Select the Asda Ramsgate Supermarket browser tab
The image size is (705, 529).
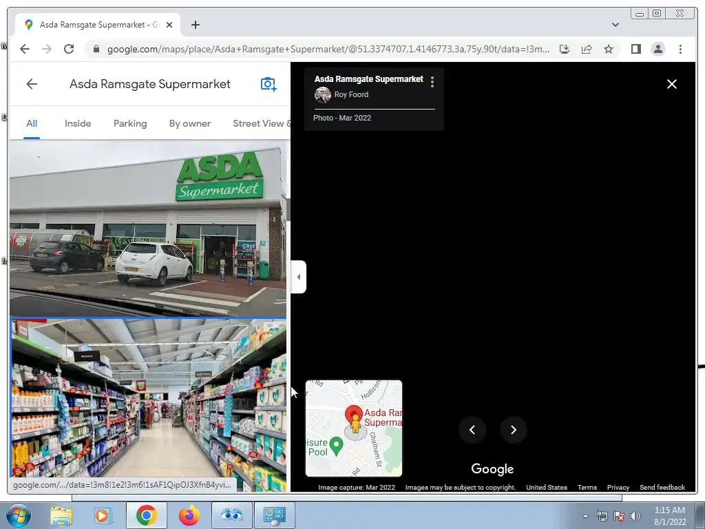coord(98,25)
